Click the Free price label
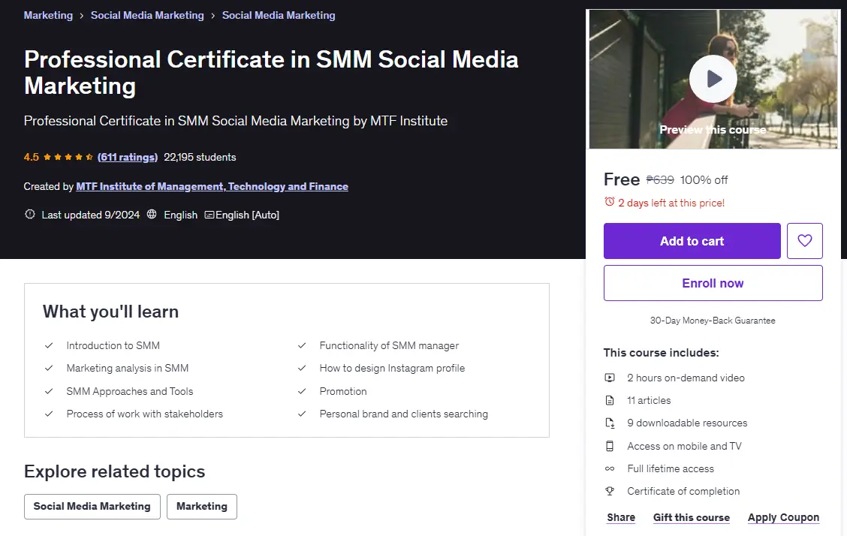 coord(622,179)
